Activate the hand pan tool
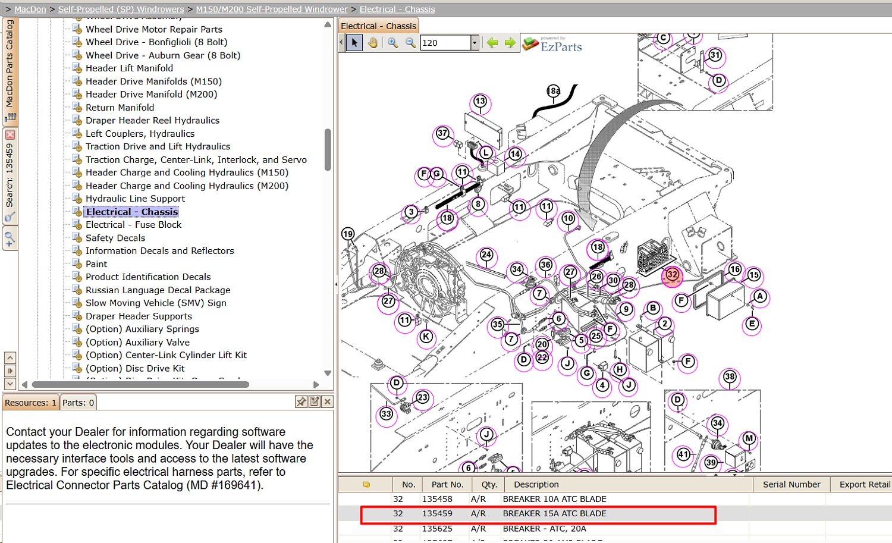 (373, 43)
